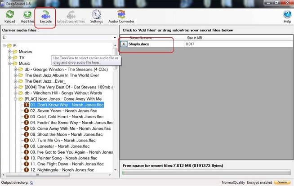This screenshot has height=186, width=294.
Task: Click the Output directory C: link
Action: 31,183
